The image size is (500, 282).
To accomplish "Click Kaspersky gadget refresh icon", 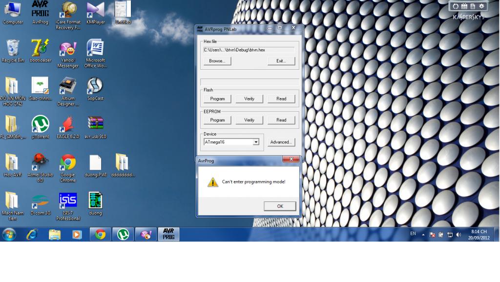I will pyautogui.click(x=456, y=6).
